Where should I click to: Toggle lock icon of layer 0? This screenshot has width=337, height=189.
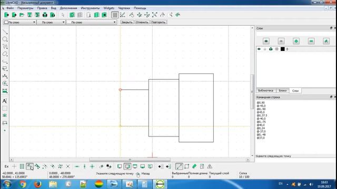[265, 49]
